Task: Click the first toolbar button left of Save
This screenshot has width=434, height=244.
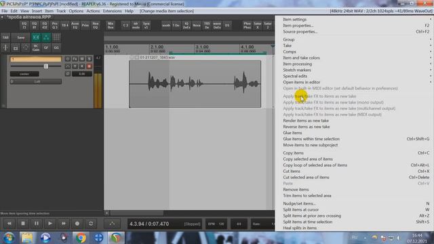Action: point(5,37)
